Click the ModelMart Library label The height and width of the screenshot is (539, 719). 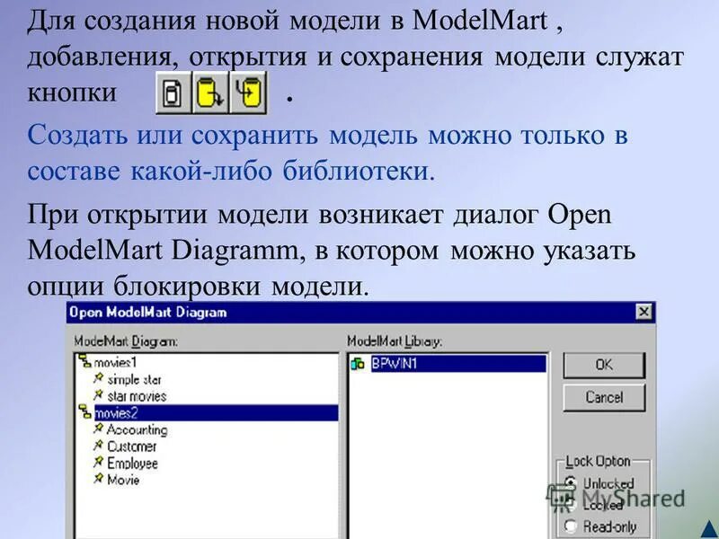pyautogui.click(x=395, y=341)
